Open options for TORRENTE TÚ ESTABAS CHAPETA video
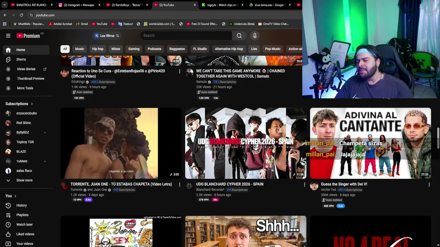This screenshot has width=440, height=247. 179,185
